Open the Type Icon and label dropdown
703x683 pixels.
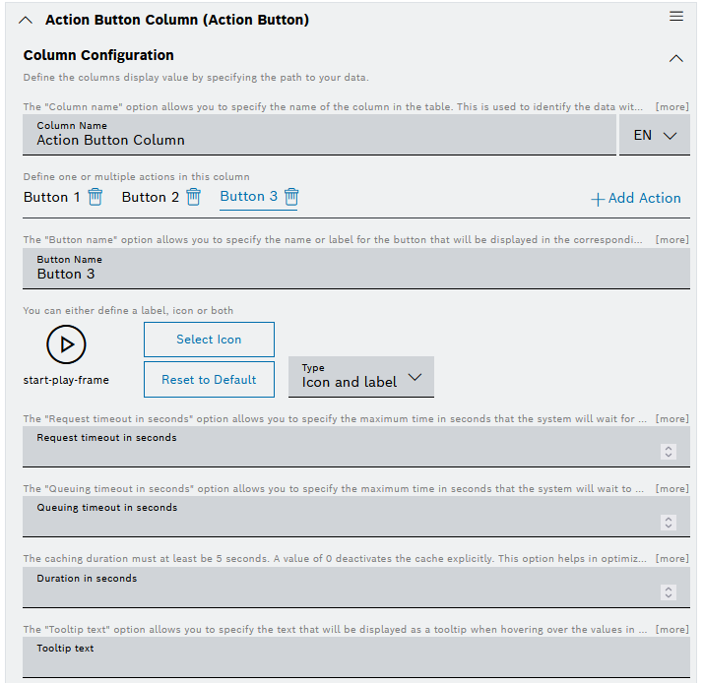(x=360, y=377)
